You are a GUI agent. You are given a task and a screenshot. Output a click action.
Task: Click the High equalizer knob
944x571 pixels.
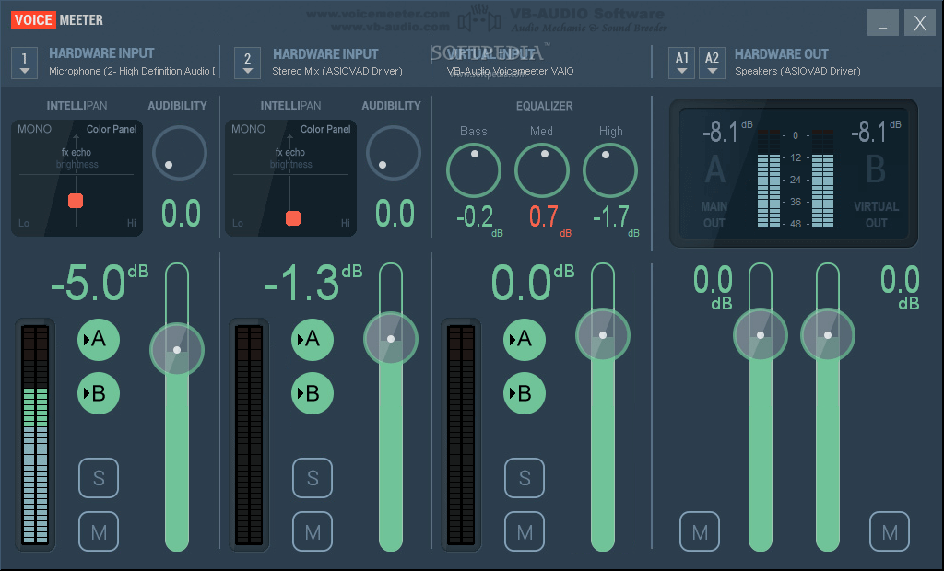coord(610,170)
